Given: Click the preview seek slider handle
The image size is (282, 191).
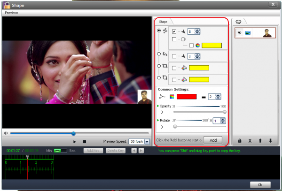Looking at the screenshot, I should [x=73, y=133].
